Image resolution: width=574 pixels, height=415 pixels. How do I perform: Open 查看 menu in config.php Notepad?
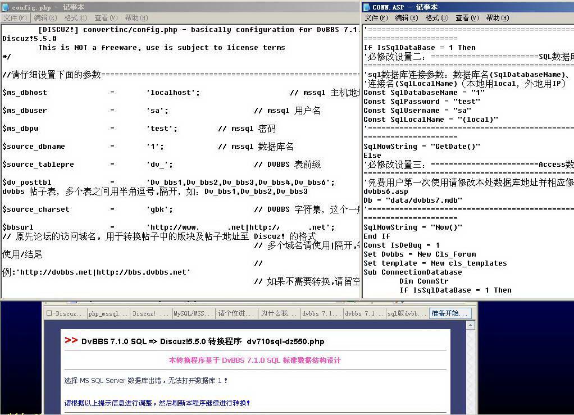click(x=106, y=18)
